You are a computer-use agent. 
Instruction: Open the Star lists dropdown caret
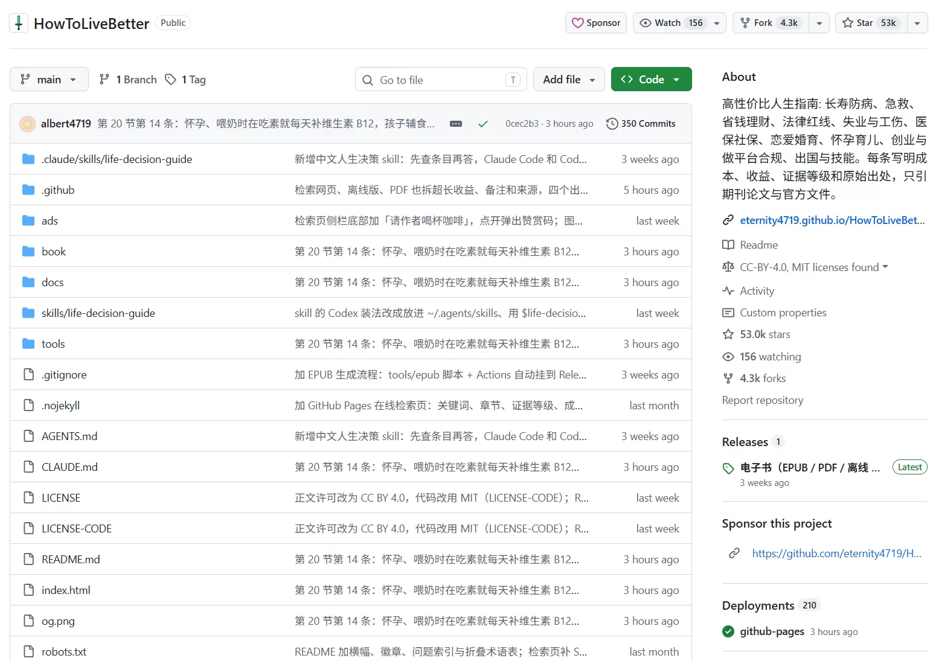pyautogui.click(x=917, y=23)
